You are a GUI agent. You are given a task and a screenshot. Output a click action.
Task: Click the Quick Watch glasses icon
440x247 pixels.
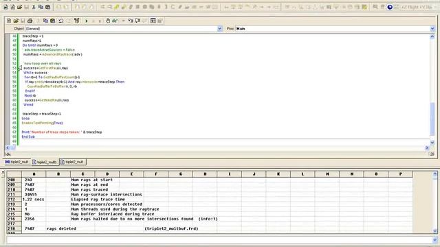pos(115,21)
